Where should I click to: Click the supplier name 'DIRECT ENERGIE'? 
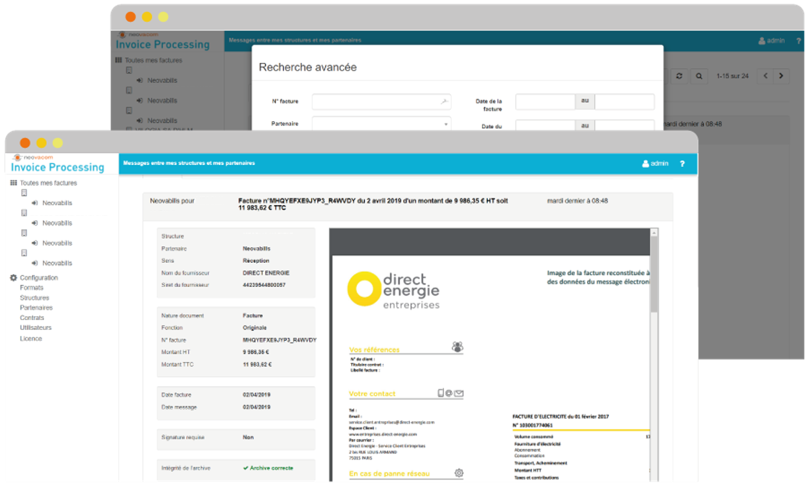(x=266, y=273)
